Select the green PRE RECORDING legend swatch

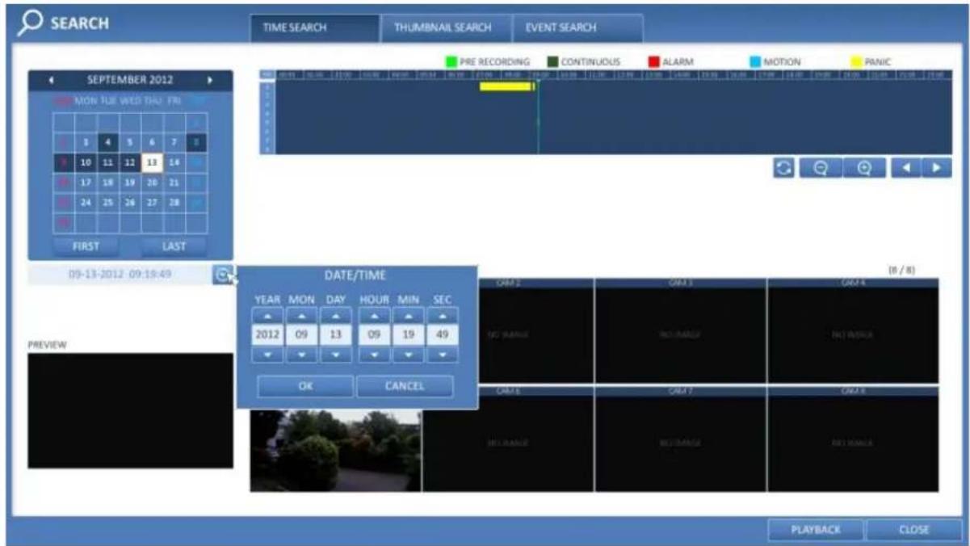[451, 61]
